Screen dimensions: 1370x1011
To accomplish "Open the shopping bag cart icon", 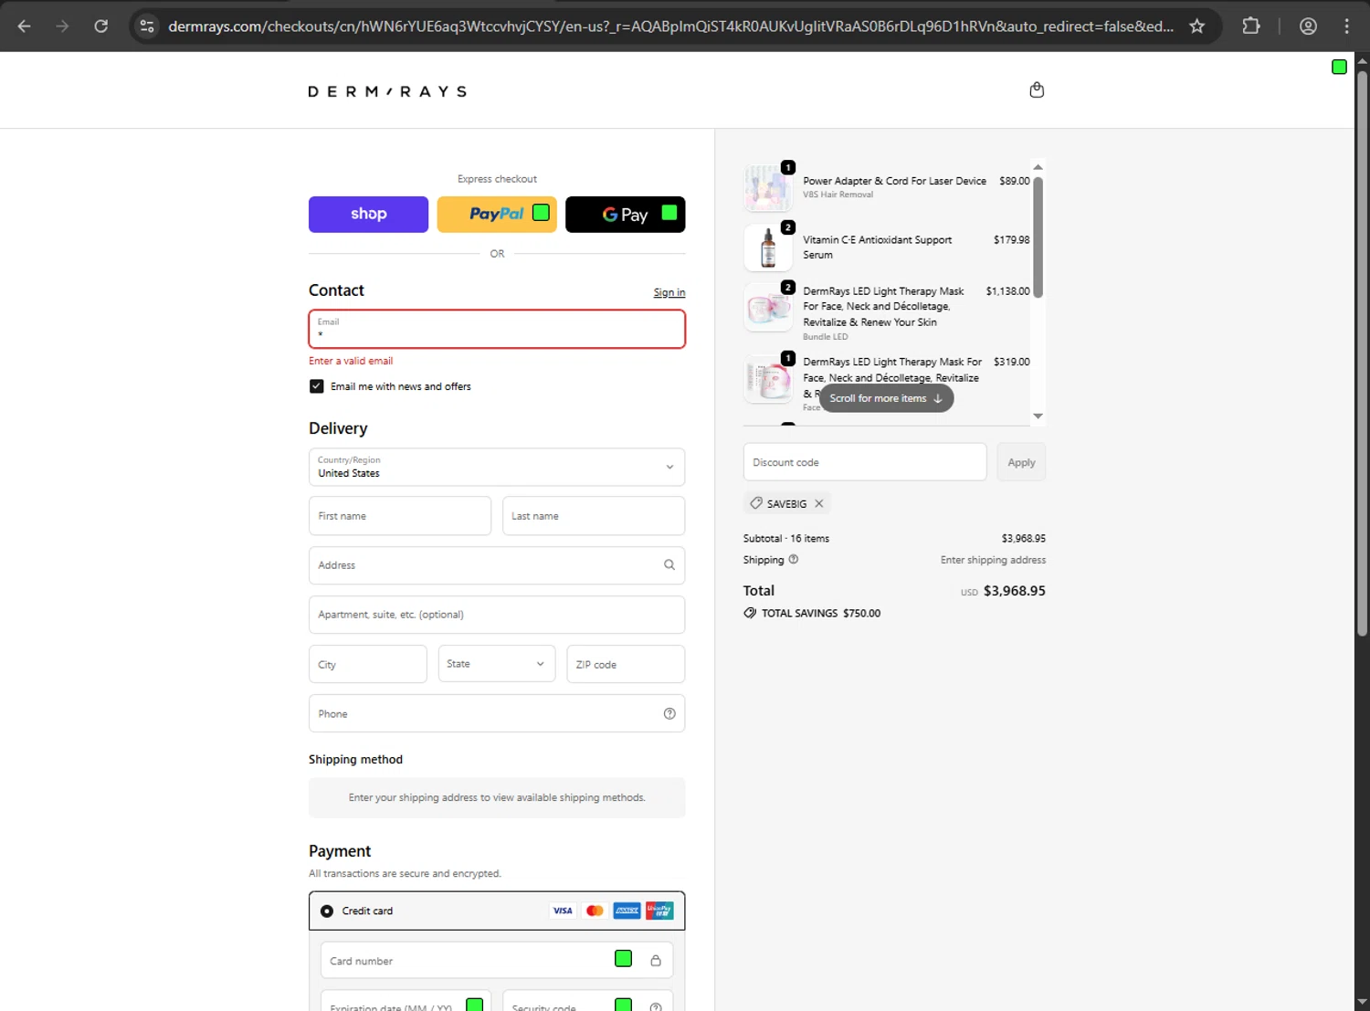I will coord(1037,90).
